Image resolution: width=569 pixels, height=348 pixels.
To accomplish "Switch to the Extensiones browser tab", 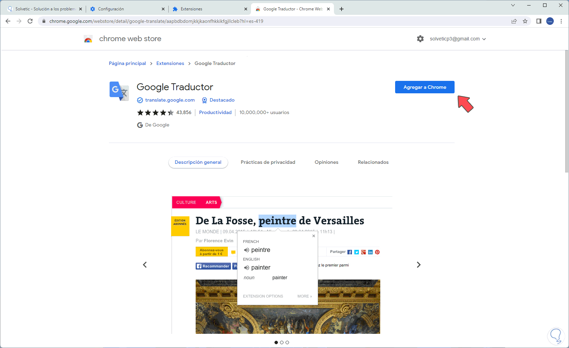I will (209, 9).
